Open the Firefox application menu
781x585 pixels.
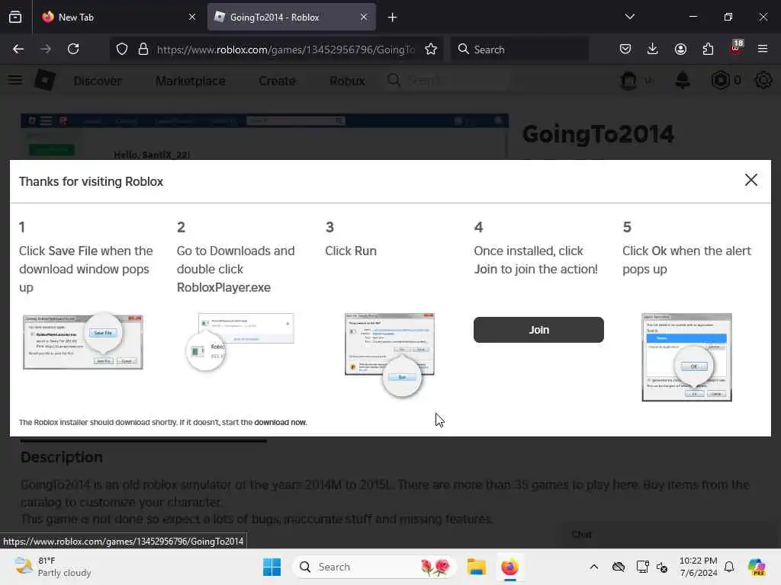(763, 49)
